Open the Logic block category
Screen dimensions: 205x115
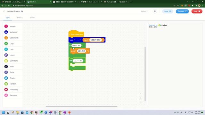click(12, 43)
